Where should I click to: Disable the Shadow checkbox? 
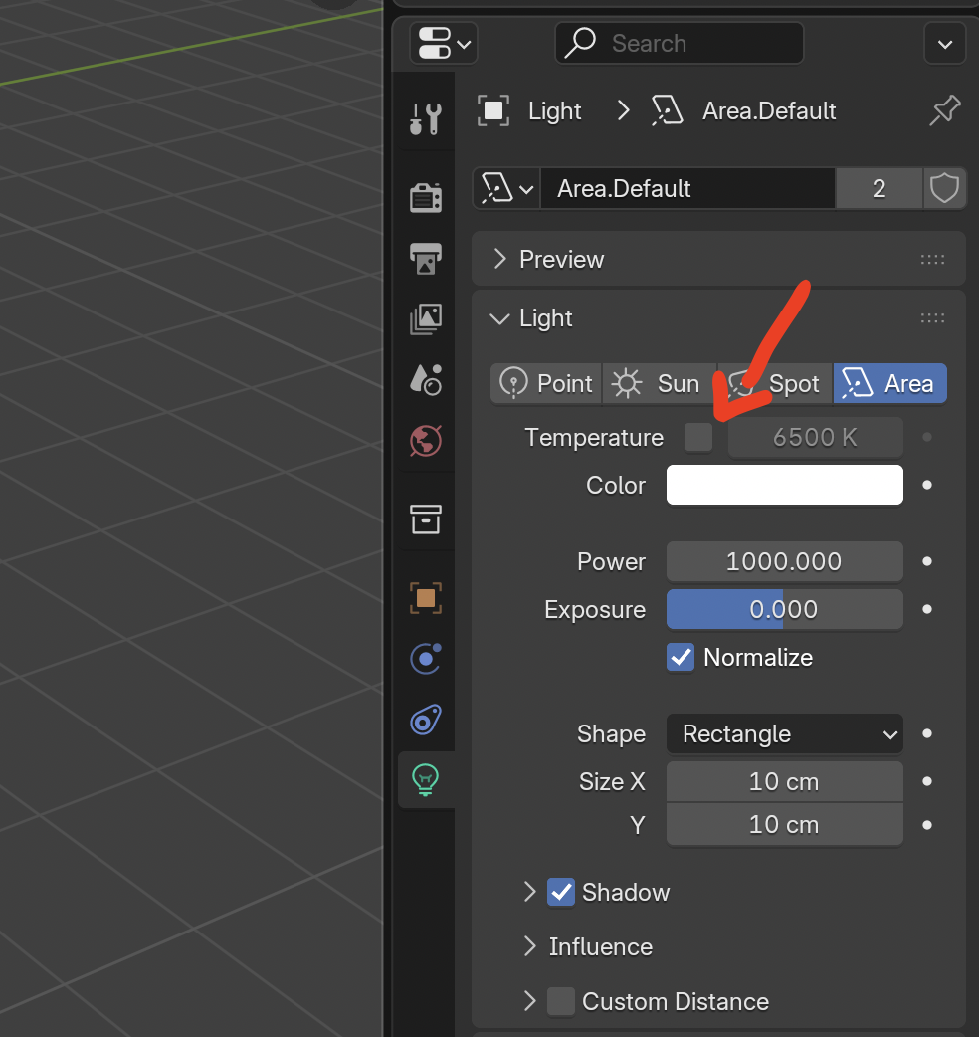tap(561, 892)
